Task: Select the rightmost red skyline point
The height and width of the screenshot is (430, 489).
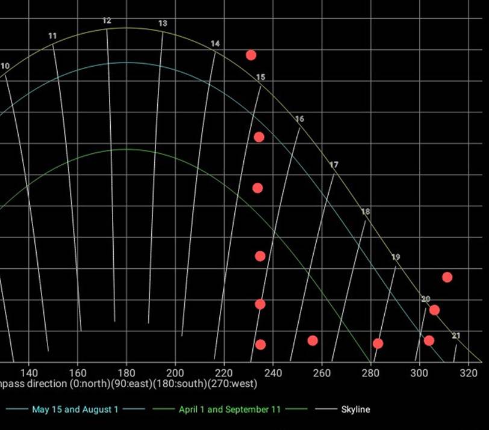Action: (x=447, y=277)
